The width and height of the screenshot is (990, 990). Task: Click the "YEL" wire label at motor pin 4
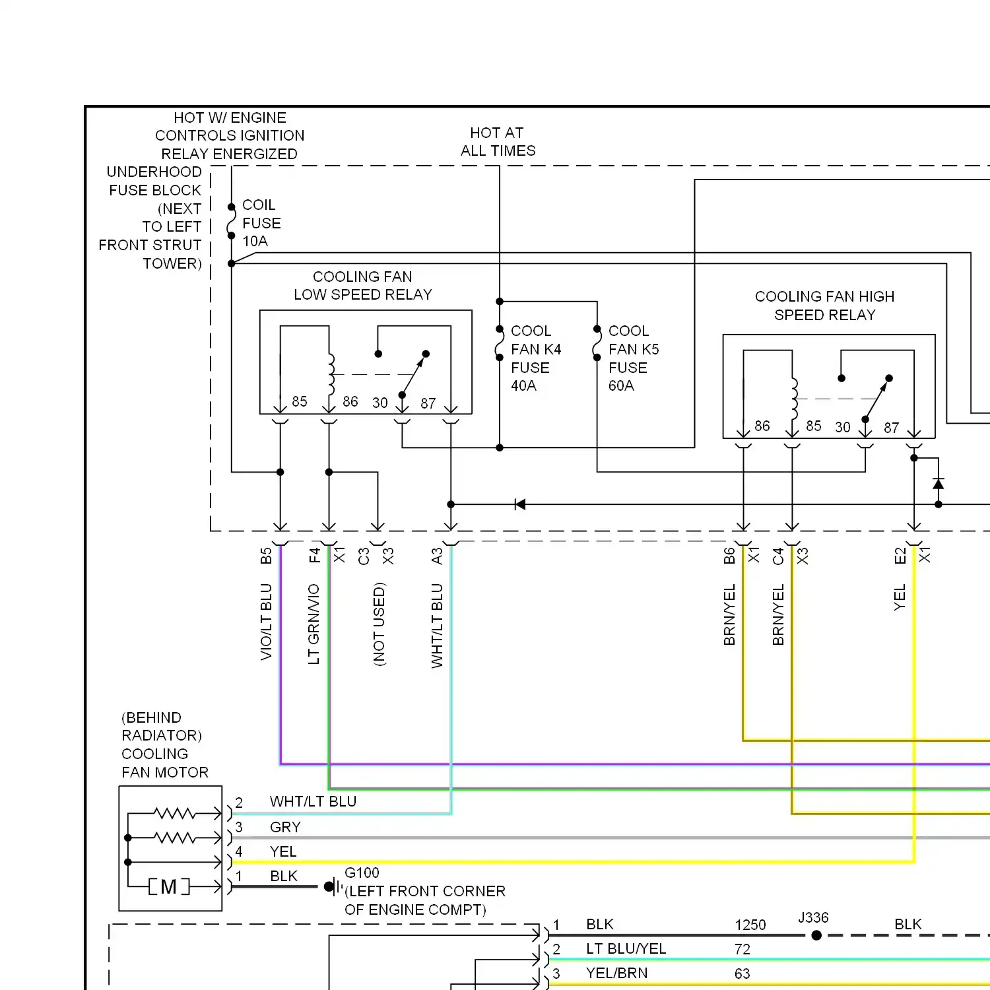point(283,851)
